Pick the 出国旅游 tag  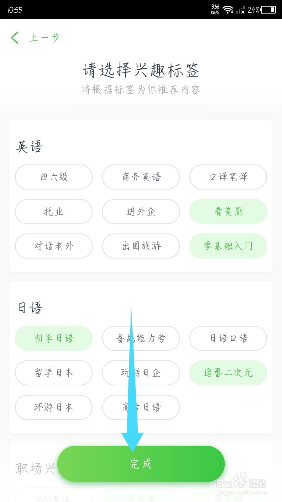[141, 246]
